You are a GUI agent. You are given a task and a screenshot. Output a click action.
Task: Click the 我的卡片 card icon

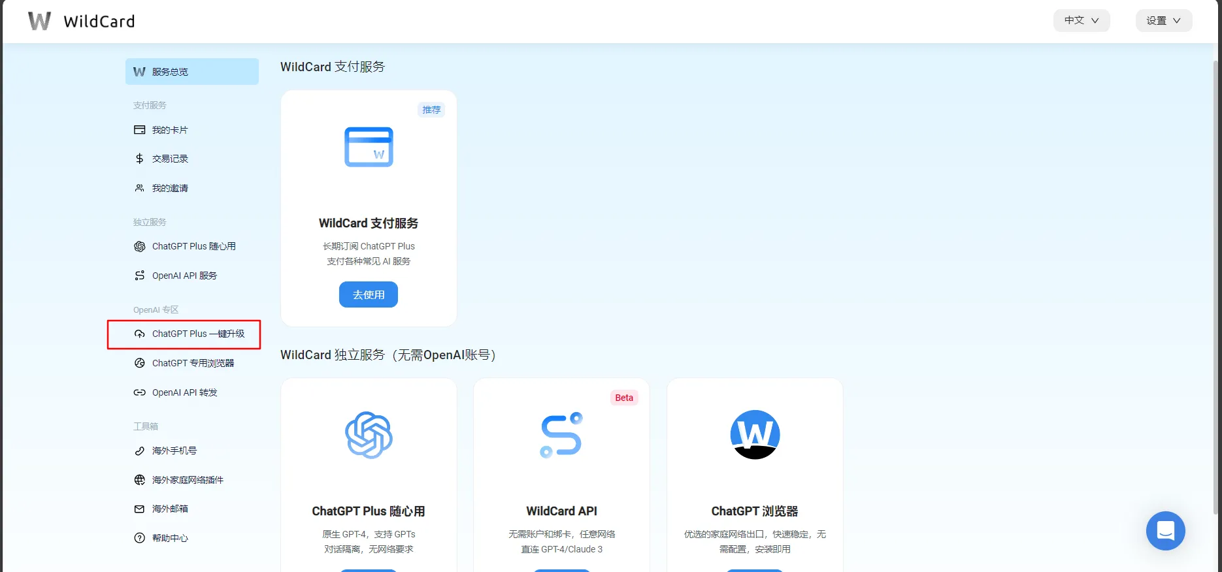[139, 130]
